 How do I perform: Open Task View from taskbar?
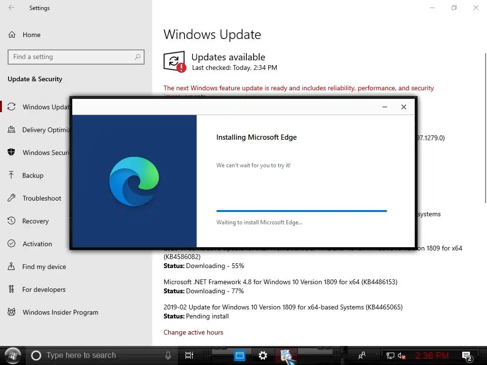[x=189, y=355]
